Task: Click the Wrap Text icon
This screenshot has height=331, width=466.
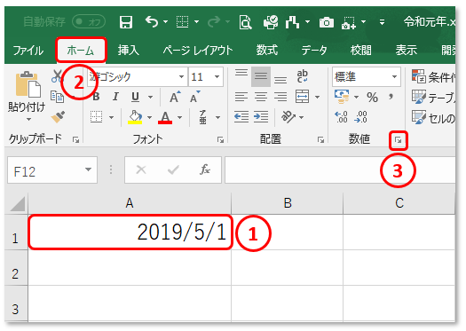Action: tap(303, 76)
